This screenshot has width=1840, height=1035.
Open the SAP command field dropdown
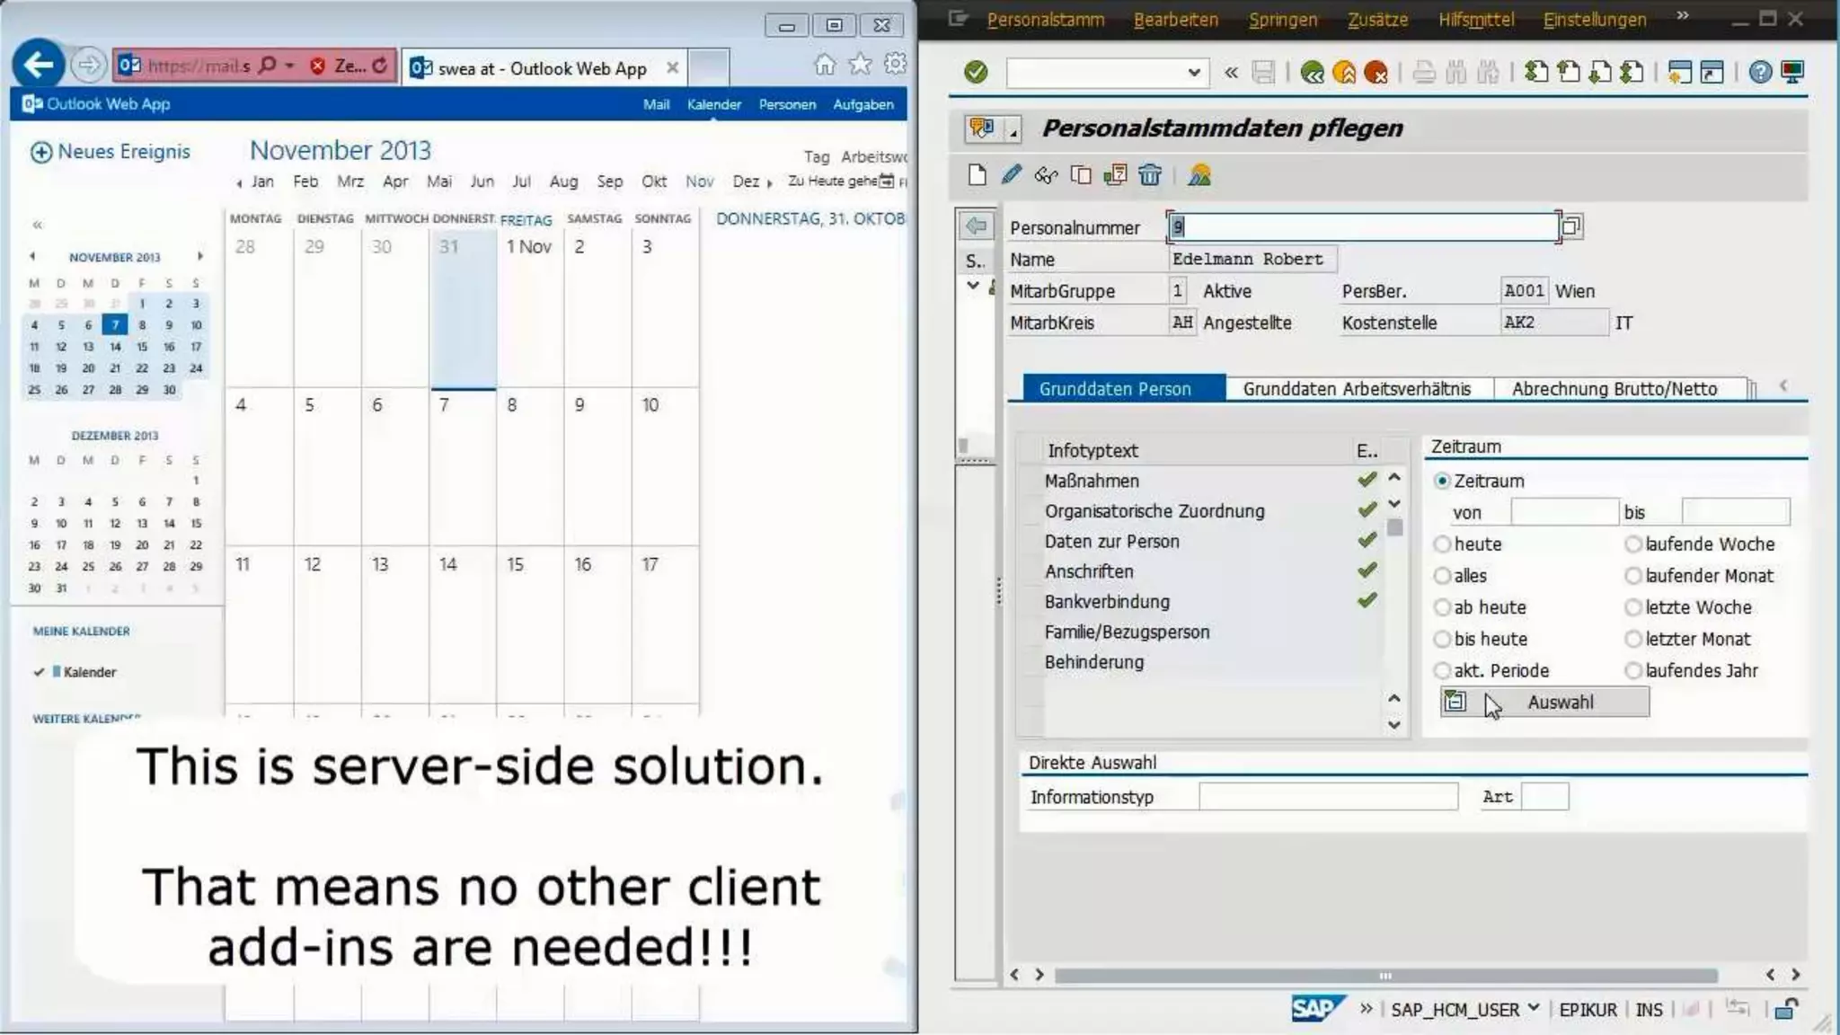pos(1193,72)
